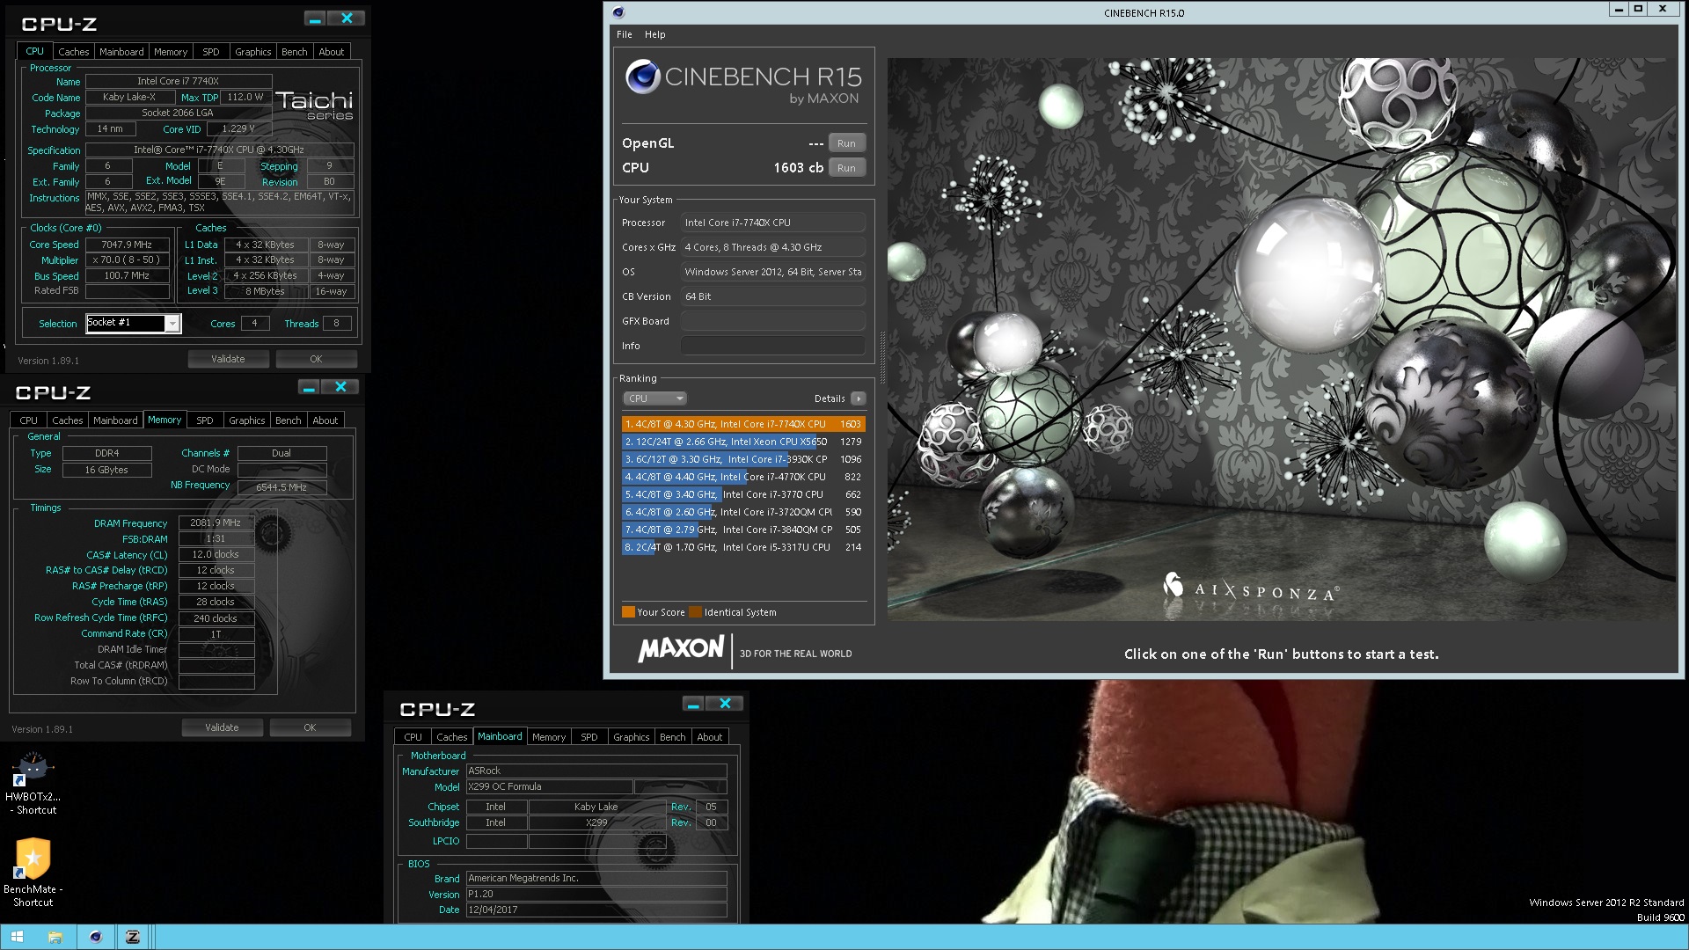Viewport: 1689px width, 950px height.
Task: Select ranking row i7-3720QM 590
Action: tap(743, 512)
